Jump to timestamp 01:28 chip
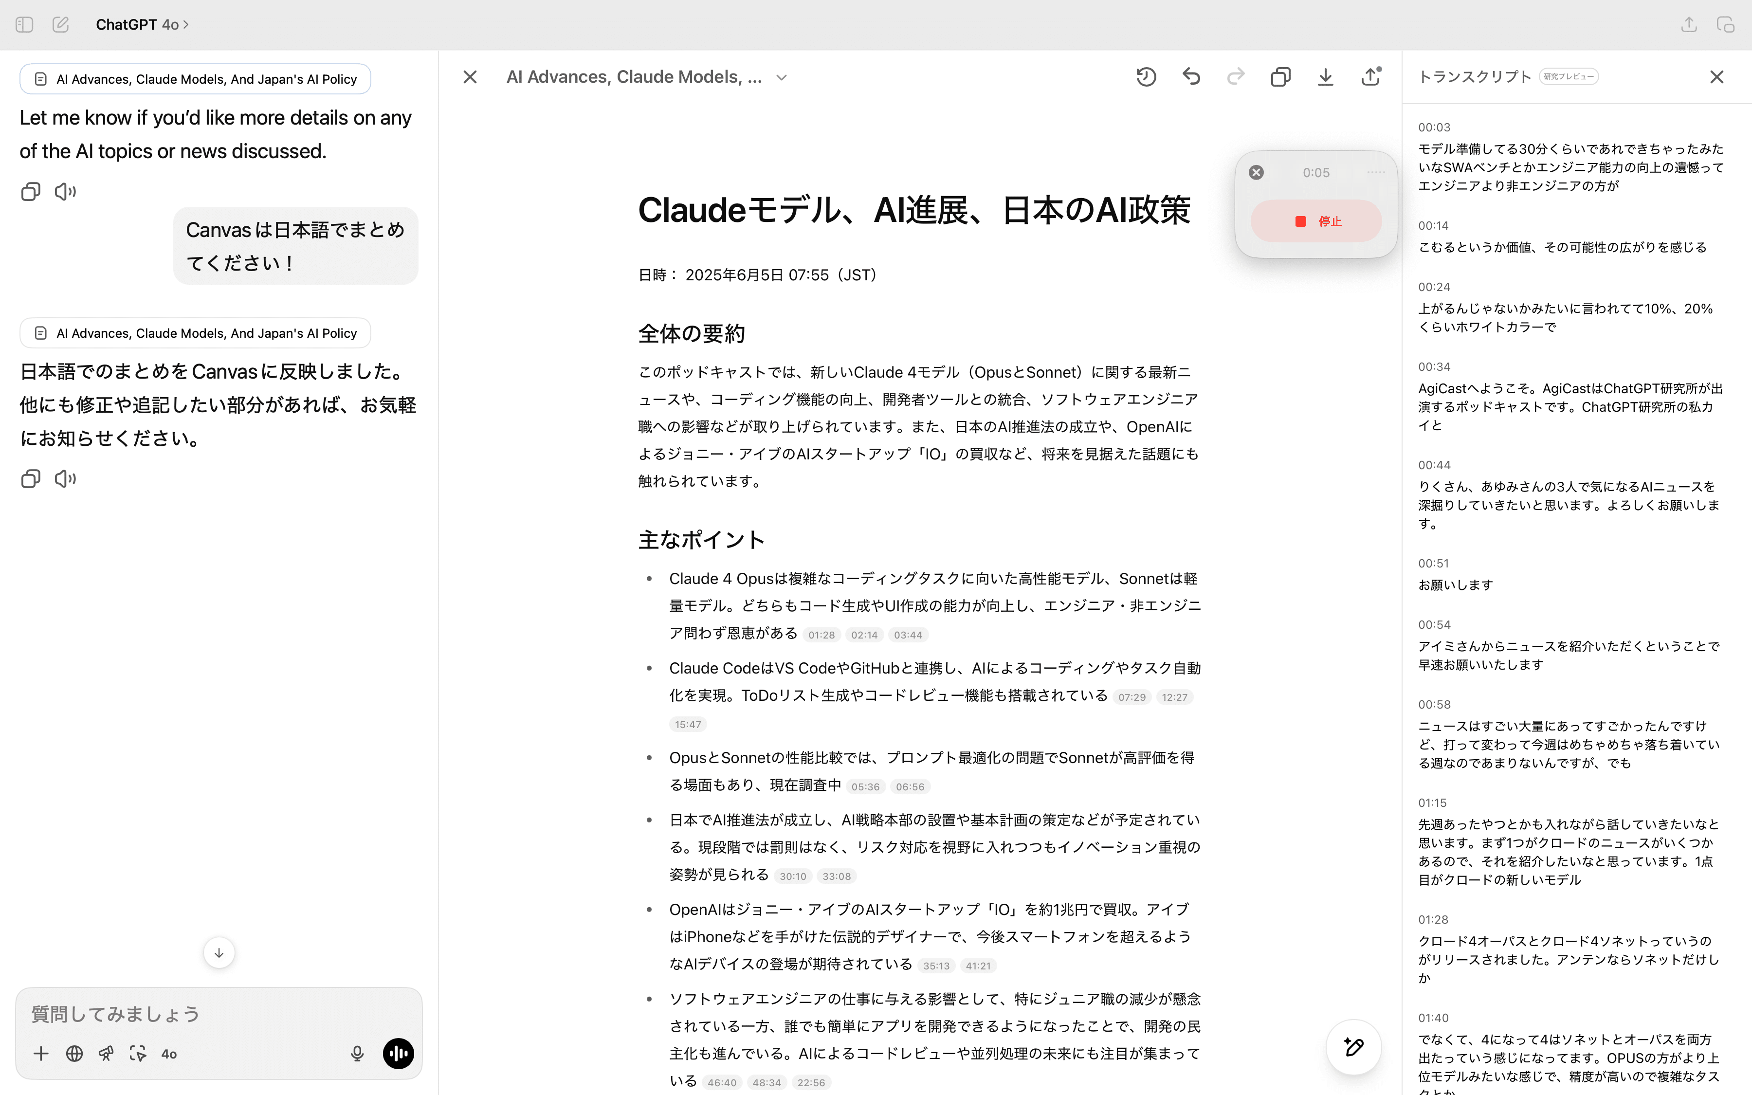The width and height of the screenshot is (1752, 1095). pyautogui.click(x=821, y=635)
